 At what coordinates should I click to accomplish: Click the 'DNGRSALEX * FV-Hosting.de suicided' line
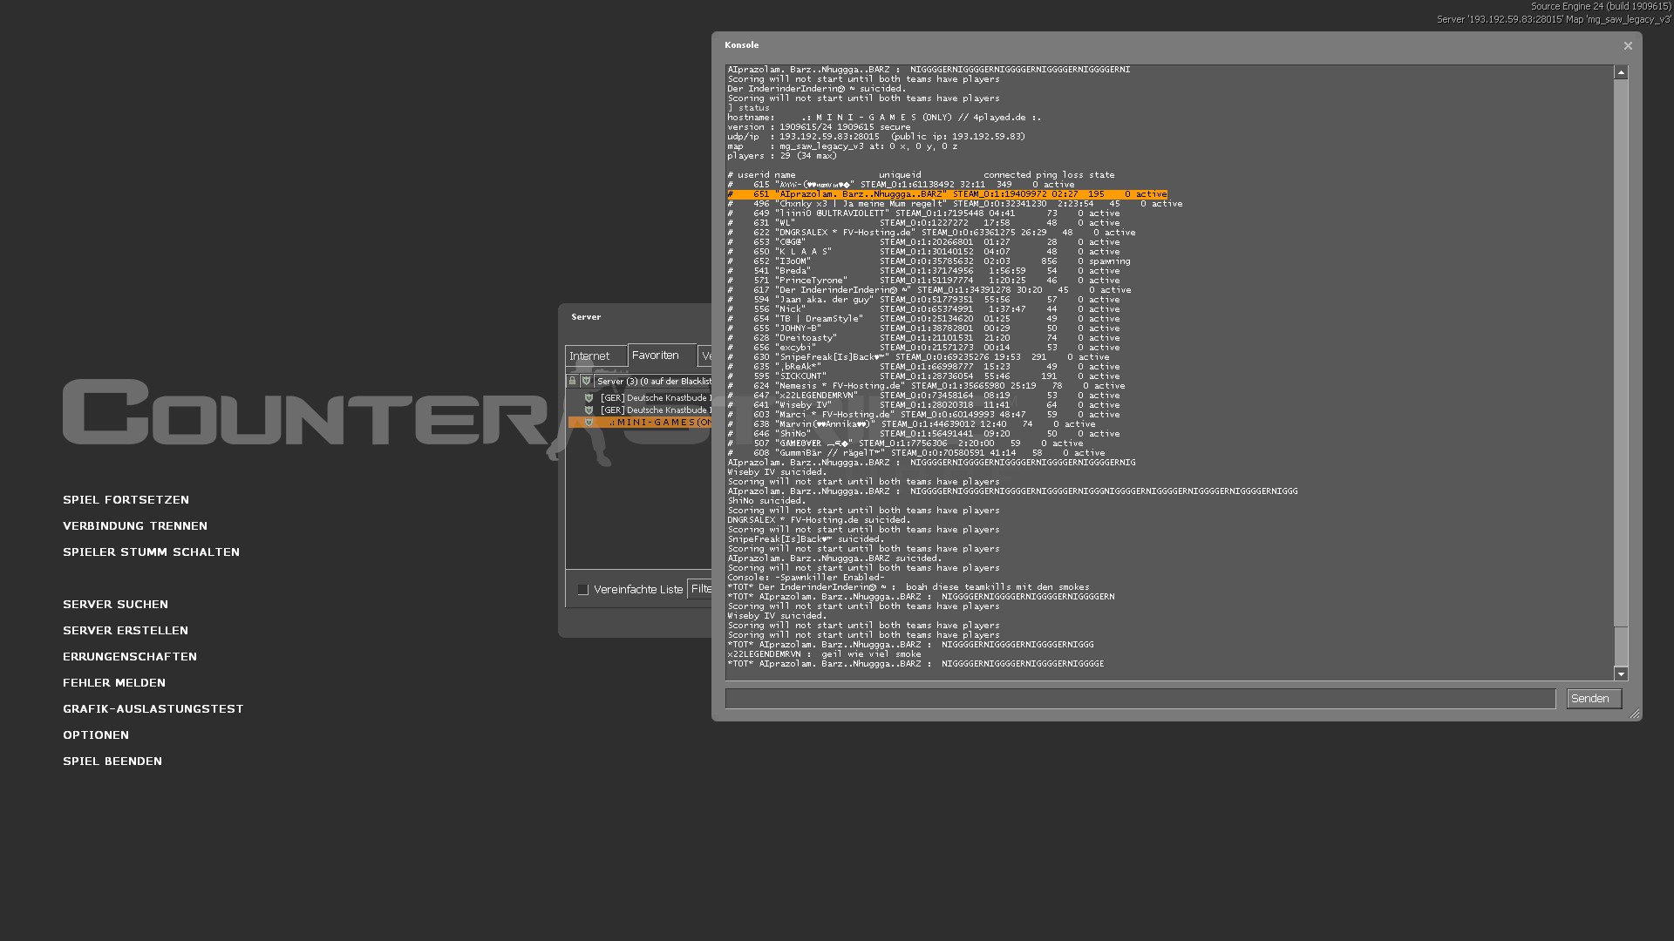[820, 520]
